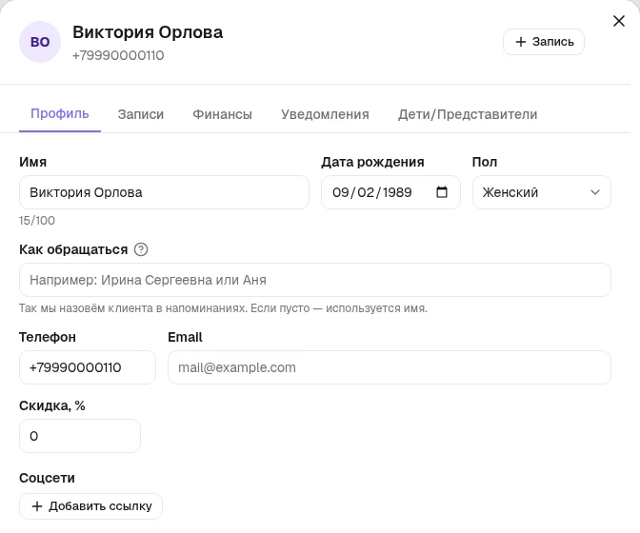The height and width of the screenshot is (533, 640).
Task: Click the header name Виктория Орлова
Action: point(148,32)
